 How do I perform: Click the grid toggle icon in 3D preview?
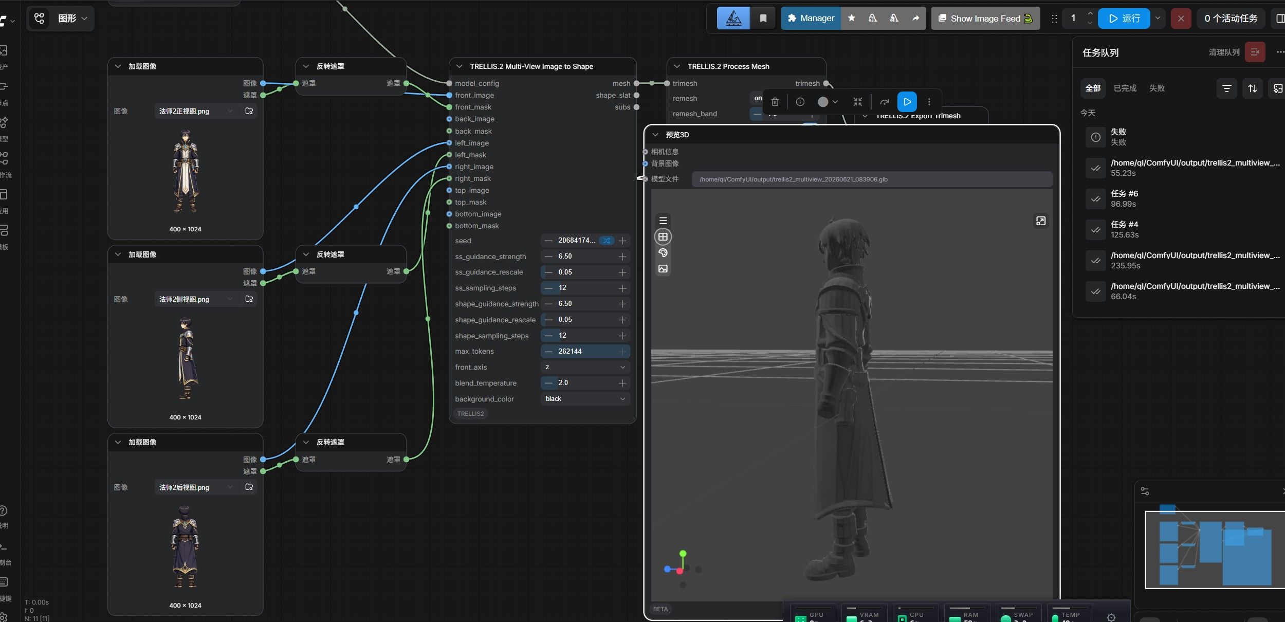point(663,237)
